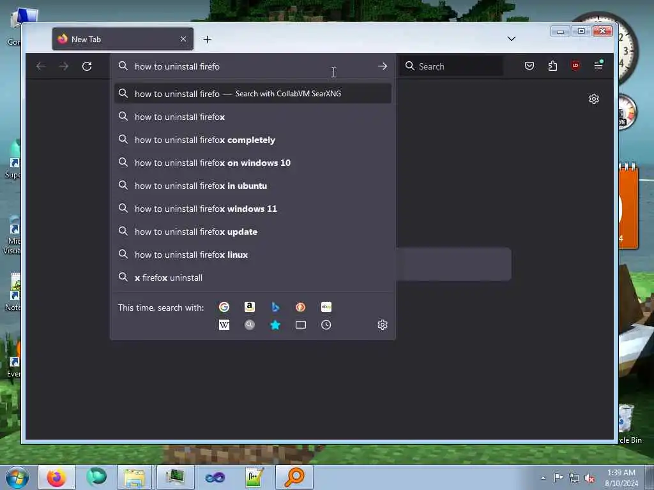Open the Action Center flag tray icon

tap(558, 478)
